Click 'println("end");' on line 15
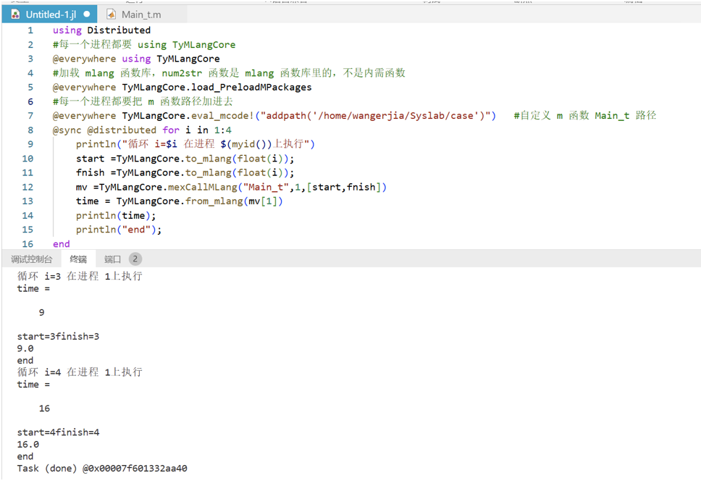The image size is (701, 494). 119,230
